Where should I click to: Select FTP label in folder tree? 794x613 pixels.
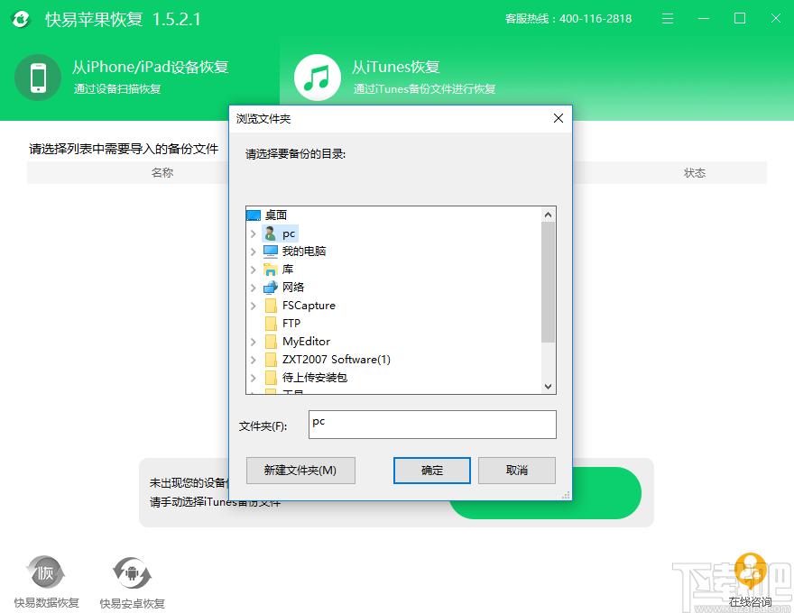tap(291, 324)
